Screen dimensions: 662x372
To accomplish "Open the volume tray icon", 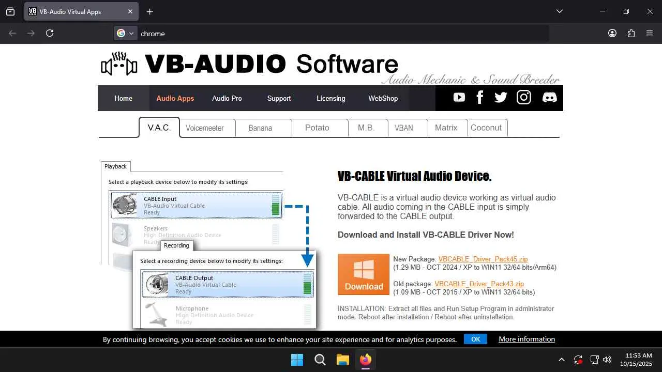I will [607, 360].
